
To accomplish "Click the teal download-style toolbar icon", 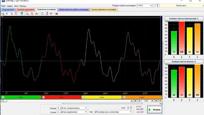I will 22,13.
